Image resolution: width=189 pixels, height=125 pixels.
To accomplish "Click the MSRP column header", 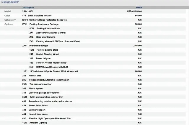I will (x=139, y=7).
